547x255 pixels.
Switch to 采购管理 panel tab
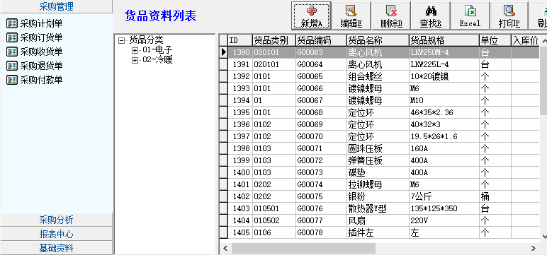click(x=56, y=6)
